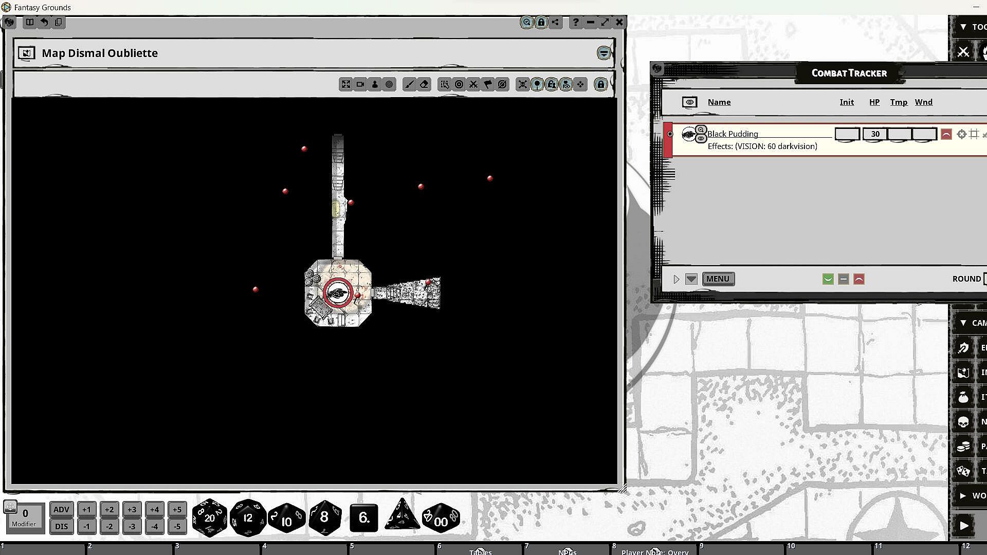The height and width of the screenshot is (555, 987).
Task: Toggle the map lock padlock icon
Action: click(x=600, y=85)
